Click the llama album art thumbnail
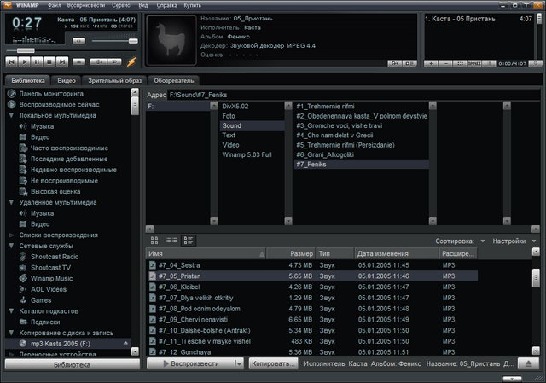546x383 pixels. (171, 40)
